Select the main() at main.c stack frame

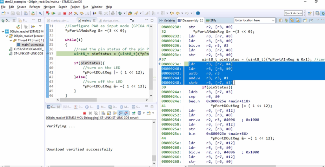(30, 44)
